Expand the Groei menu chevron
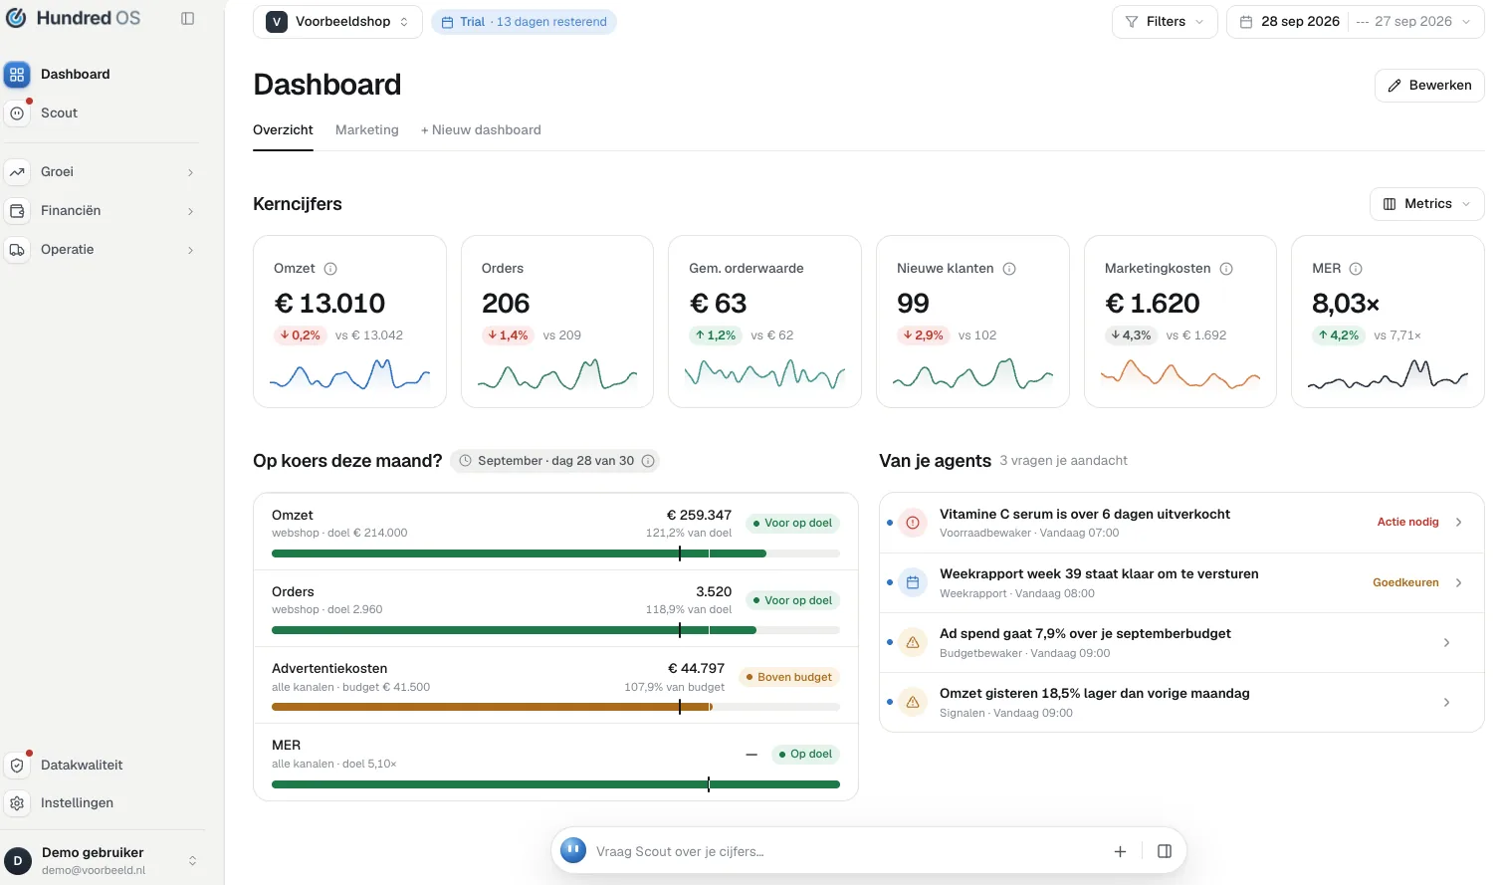The height and width of the screenshot is (885, 1501). point(190,172)
